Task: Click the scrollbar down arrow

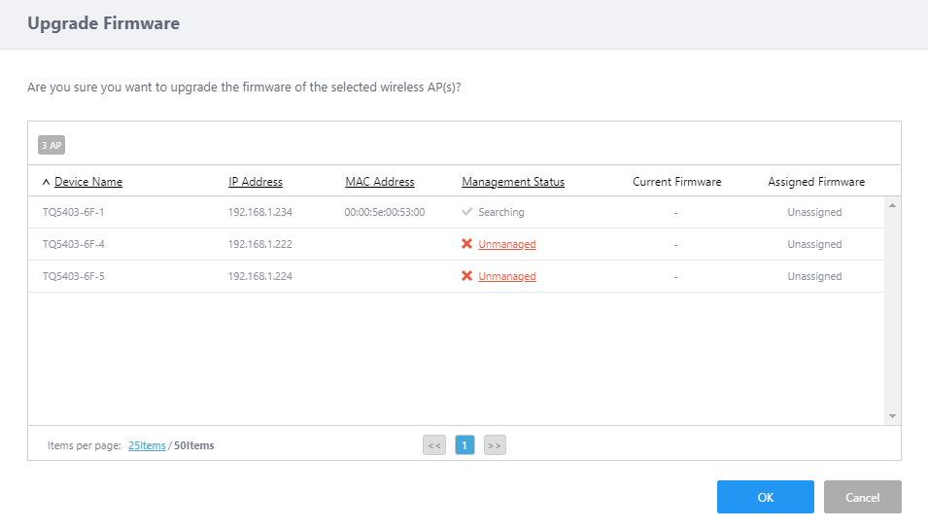Action: point(892,416)
